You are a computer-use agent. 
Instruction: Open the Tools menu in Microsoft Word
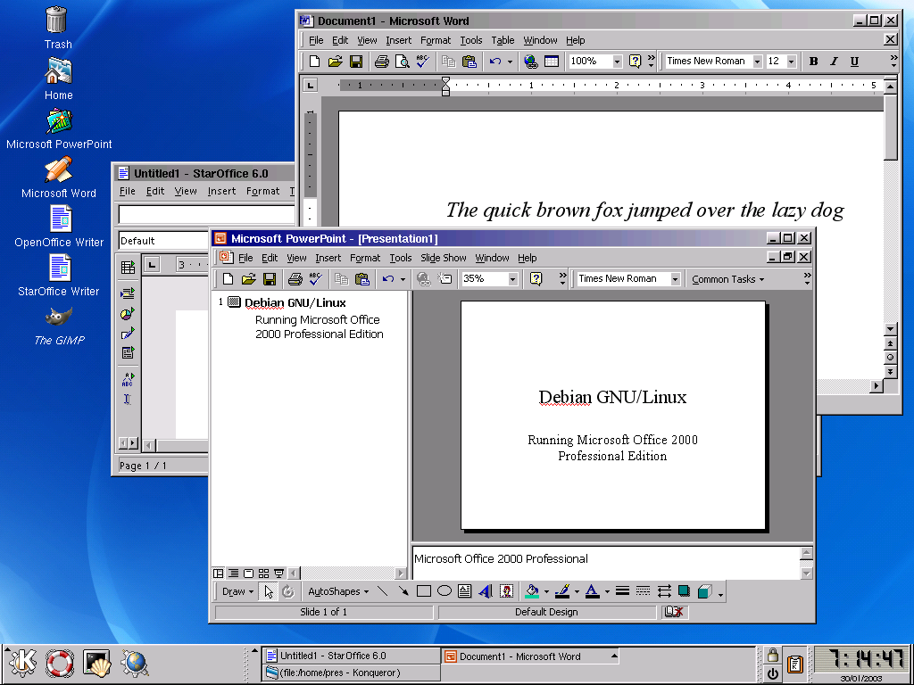(471, 40)
